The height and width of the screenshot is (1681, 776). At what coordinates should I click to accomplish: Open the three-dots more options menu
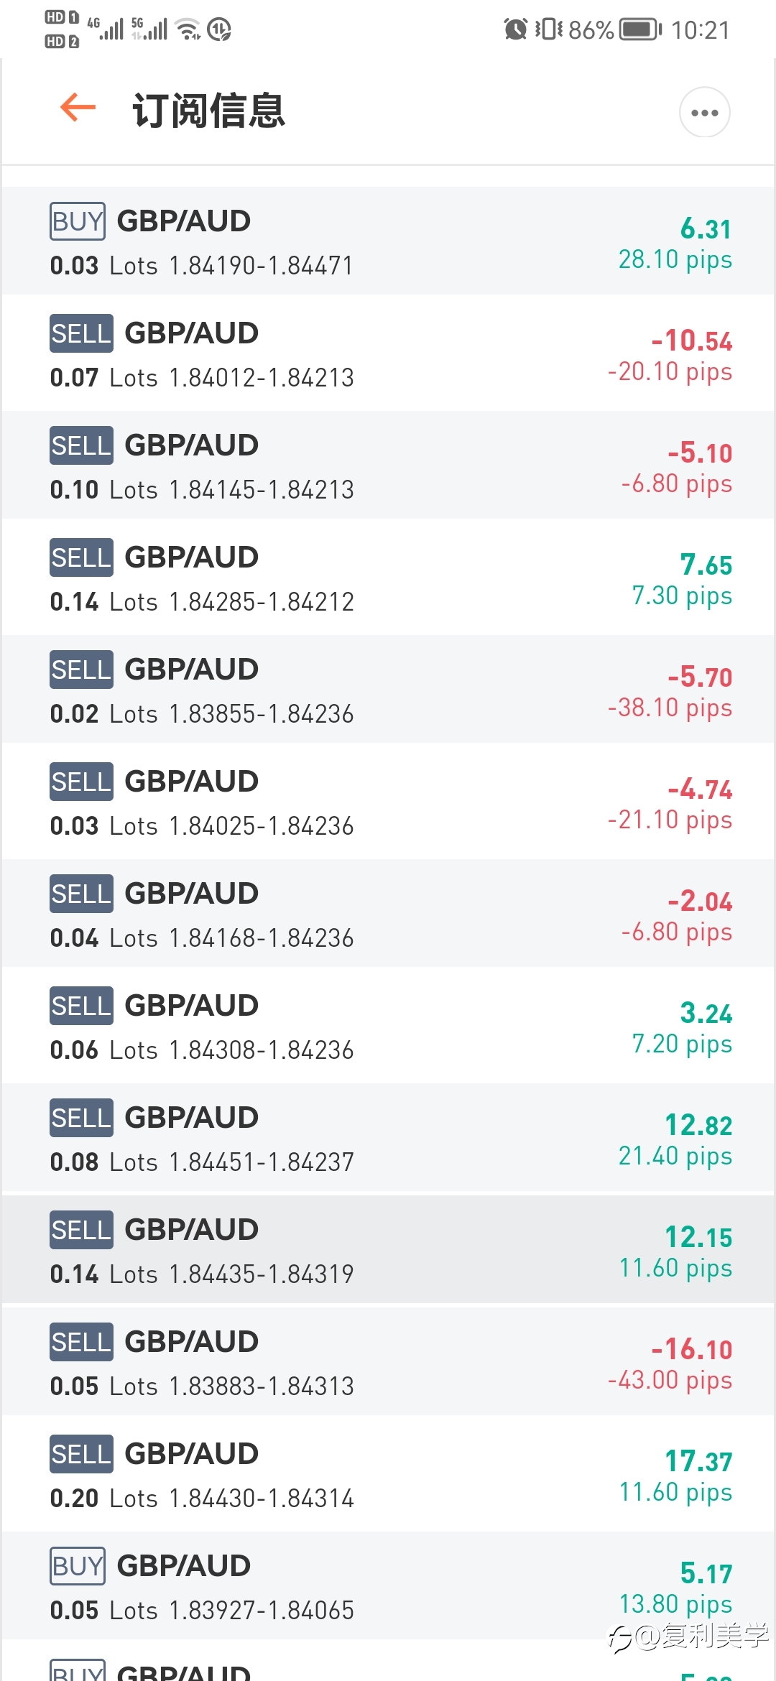[x=704, y=112]
